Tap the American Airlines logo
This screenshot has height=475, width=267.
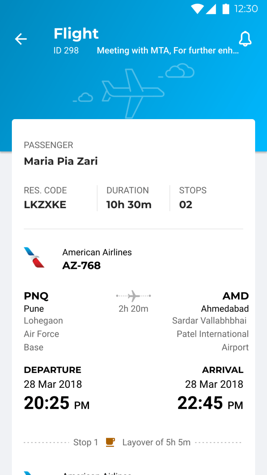click(34, 258)
